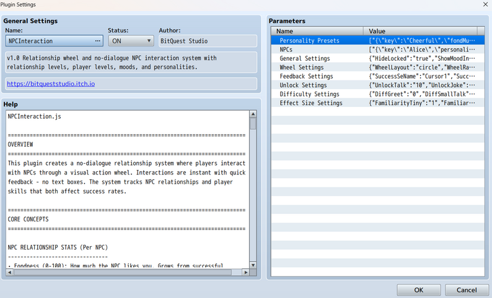Viewport: 492px width, 298px height.
Task: Click the Help scroll up arrow
Action: click(x=253, y=114)
